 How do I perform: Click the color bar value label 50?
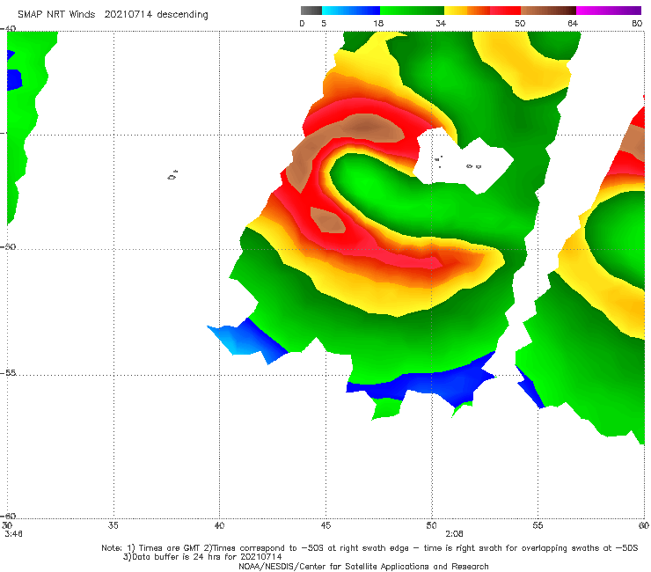pyautogui.click(x=520, y=23)
